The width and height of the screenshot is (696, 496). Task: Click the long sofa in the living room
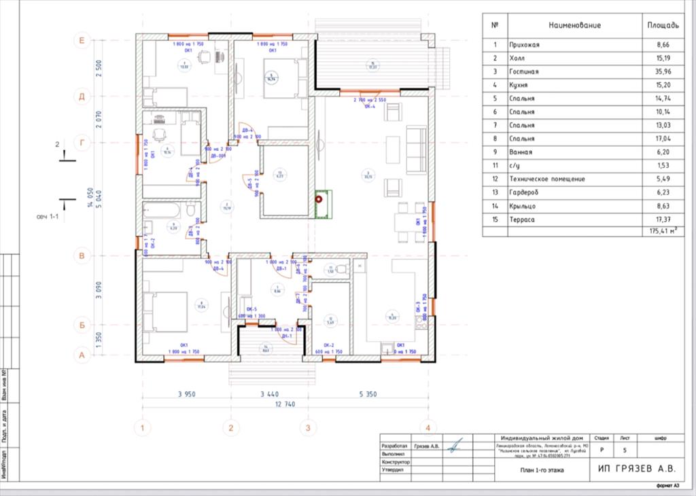(415, 150)
